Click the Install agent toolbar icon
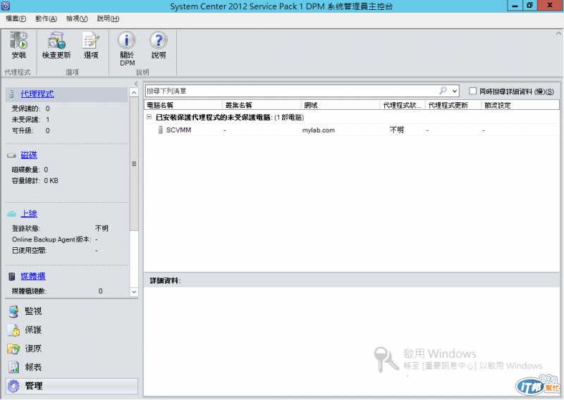This screenshot has height=400, width=564. [19, 40]
